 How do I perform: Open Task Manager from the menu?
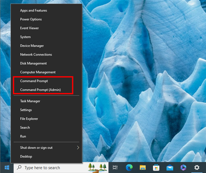(46, 101)
